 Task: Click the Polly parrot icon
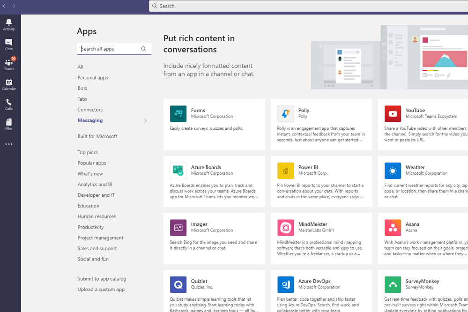tap(286, 114)
